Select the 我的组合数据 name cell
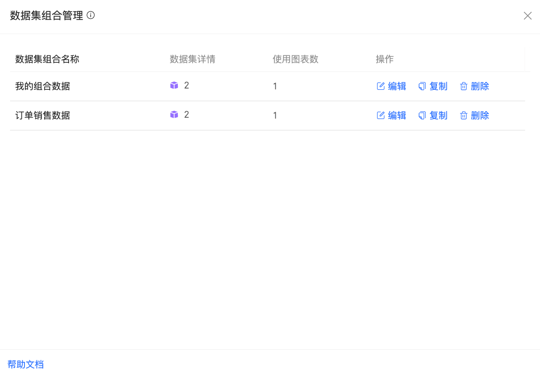Viewport: 540px width, 382px height. pyautogui.click(x=43, y=86)
